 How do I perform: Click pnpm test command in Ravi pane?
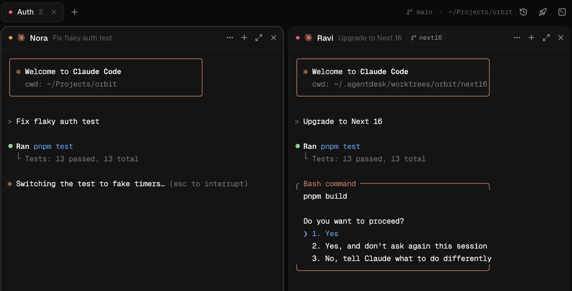340,147
